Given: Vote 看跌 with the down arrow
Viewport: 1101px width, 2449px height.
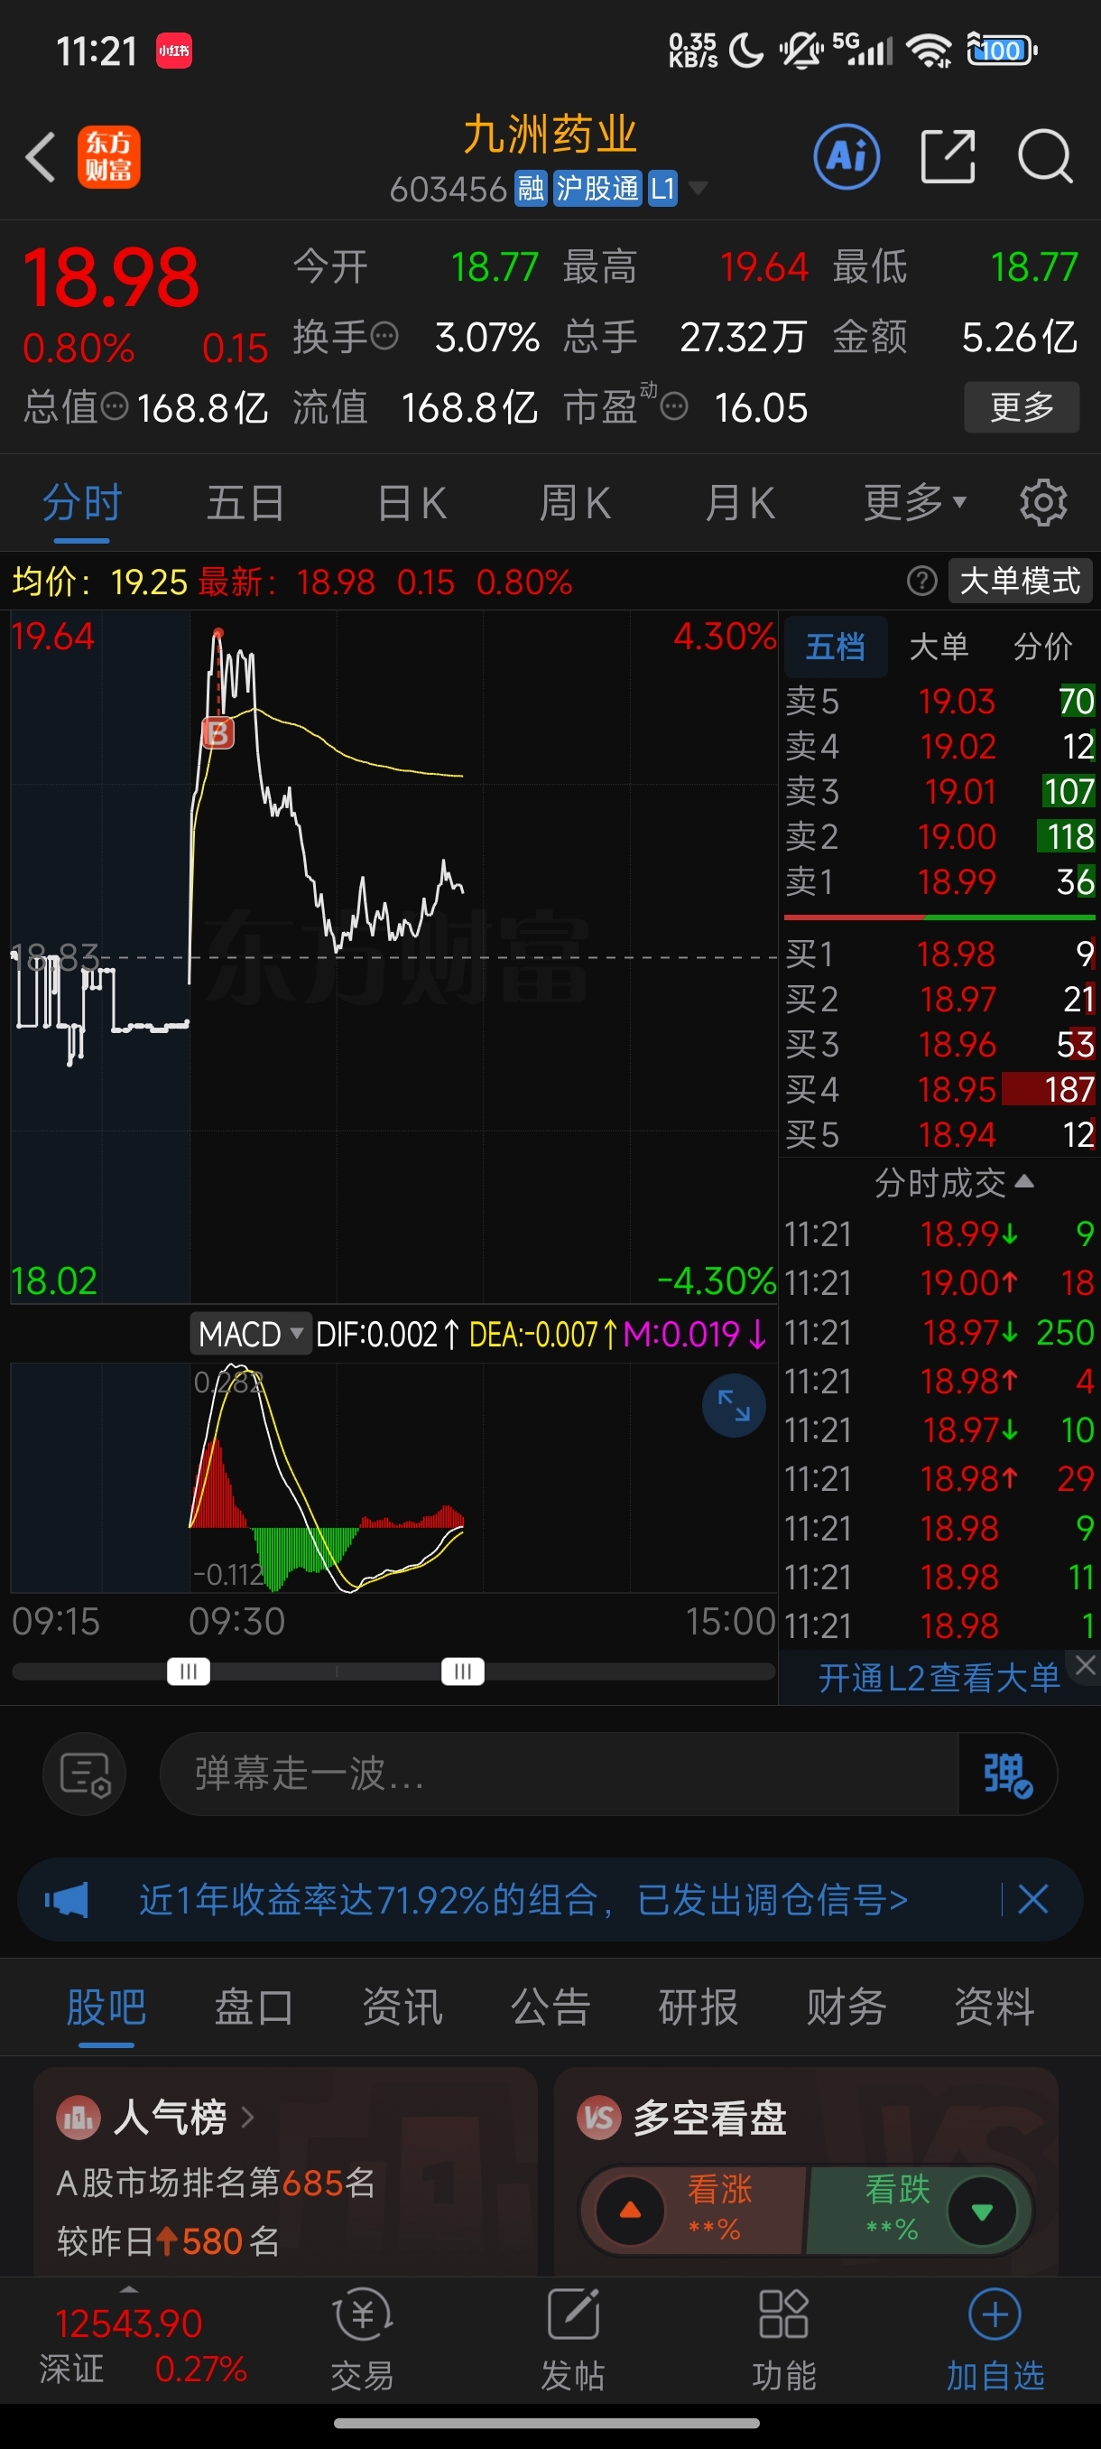Looking at the screenshot, I should point(982,2211).
